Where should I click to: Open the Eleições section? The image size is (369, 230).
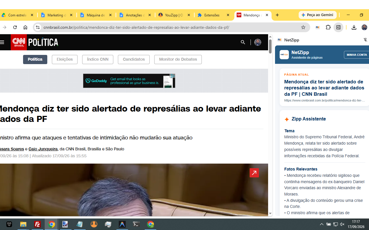click(65, 60)
